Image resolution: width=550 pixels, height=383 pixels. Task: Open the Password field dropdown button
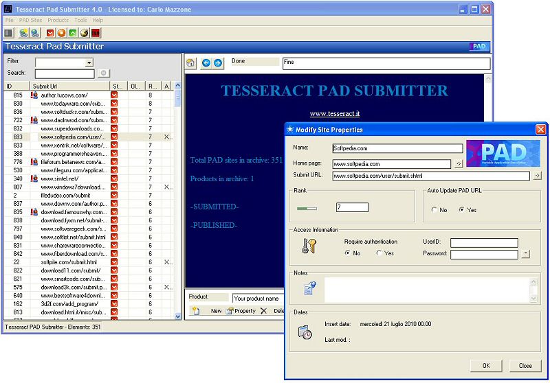point(525,254)
